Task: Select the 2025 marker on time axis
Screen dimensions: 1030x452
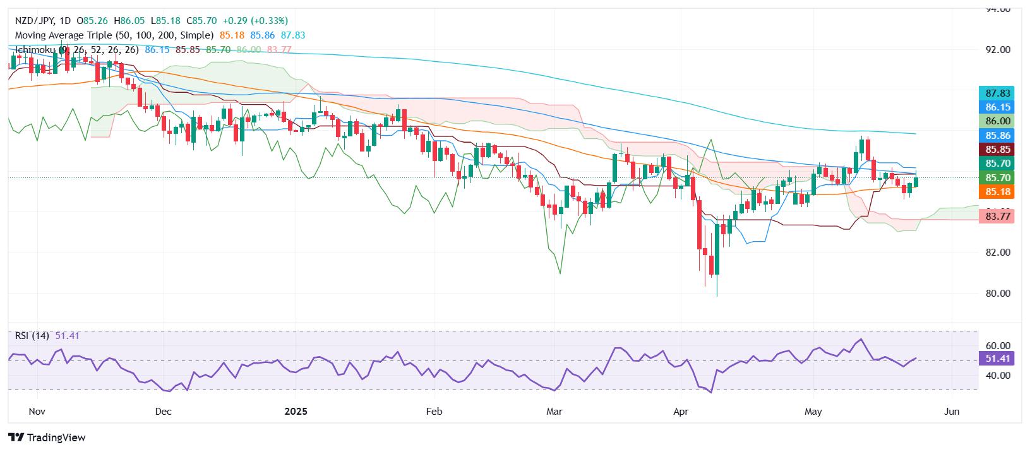Action: coord(296,412)
